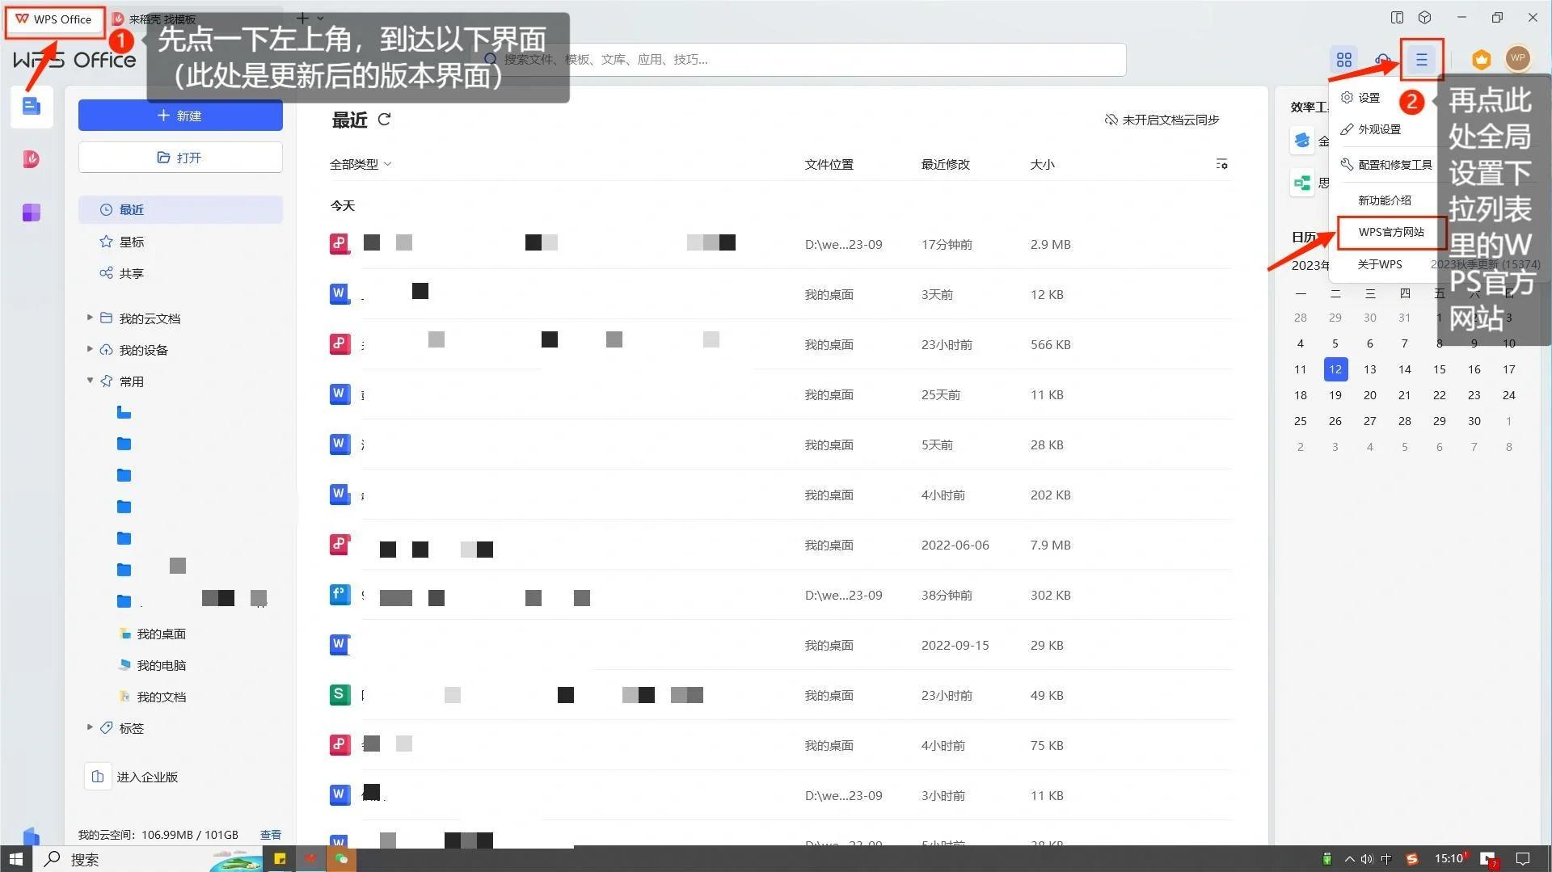Enable 未开启文档云同步 document sync
Viewport: 1552px width, 872px height.
pos(1162,120)
